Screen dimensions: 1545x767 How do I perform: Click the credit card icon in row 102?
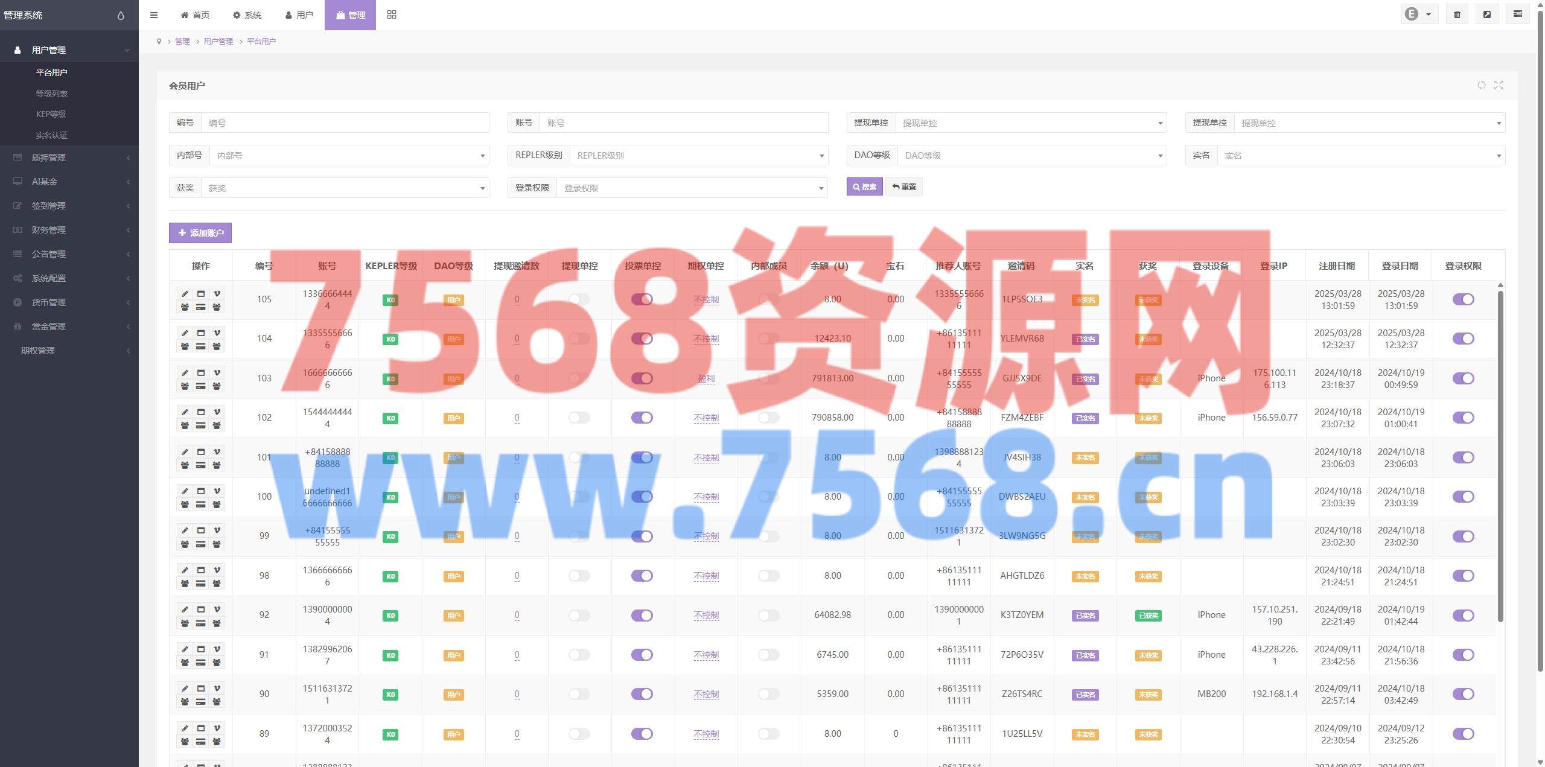pyautogui.click(x=200, y=425)
